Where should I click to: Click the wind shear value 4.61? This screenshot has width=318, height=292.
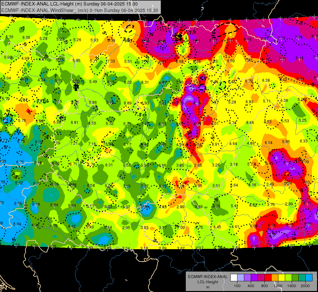[x=235, y=227]
